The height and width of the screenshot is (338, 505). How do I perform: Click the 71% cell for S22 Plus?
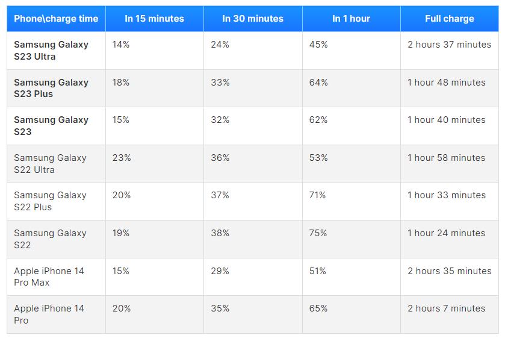[x=317, y=195]
